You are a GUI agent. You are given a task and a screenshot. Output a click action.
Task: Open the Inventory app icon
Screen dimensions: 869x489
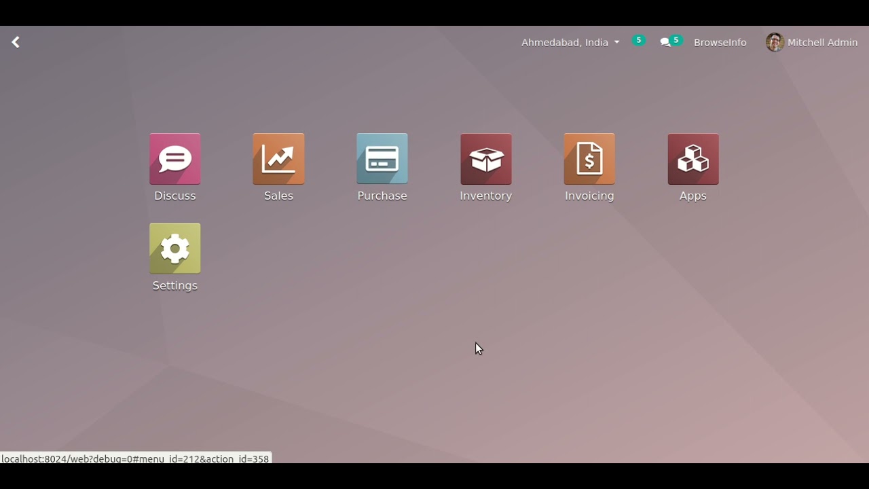486,159
